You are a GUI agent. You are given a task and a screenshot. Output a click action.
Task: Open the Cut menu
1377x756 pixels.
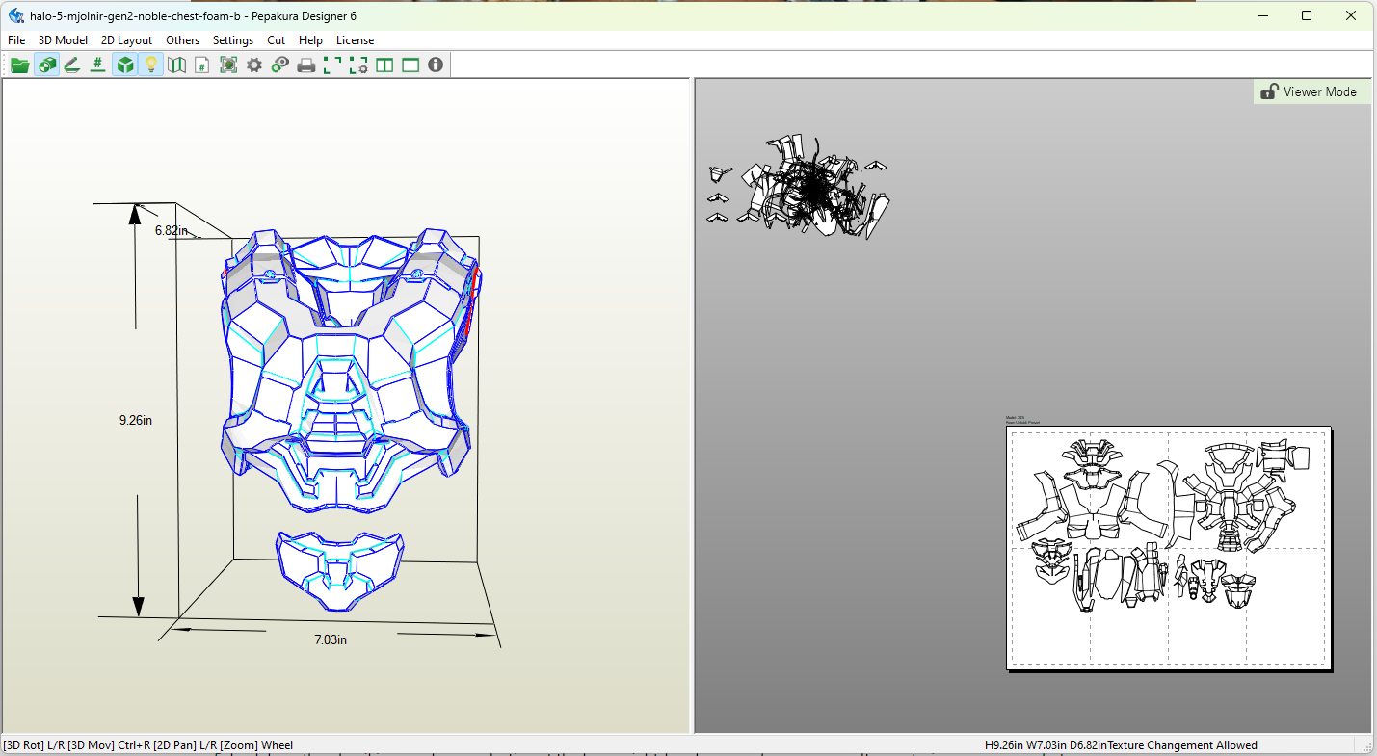pyautogui.click(x=276, y=40)
